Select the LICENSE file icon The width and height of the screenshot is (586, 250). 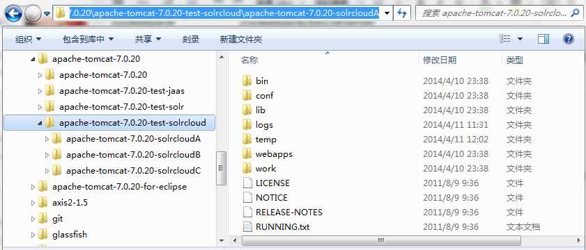(x=247, y=183)
